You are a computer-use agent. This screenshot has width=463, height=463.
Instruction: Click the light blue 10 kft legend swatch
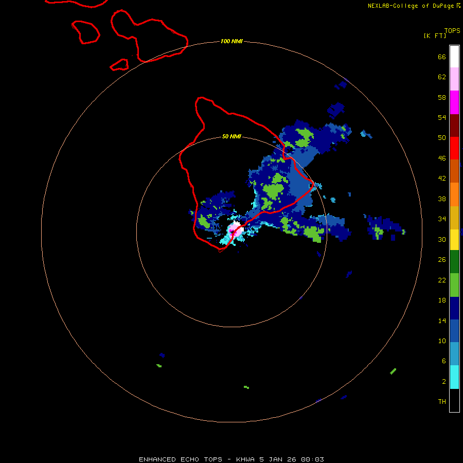[454, 354]
